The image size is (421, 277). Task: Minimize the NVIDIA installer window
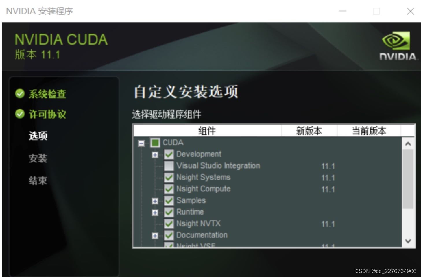click(343, 11)
